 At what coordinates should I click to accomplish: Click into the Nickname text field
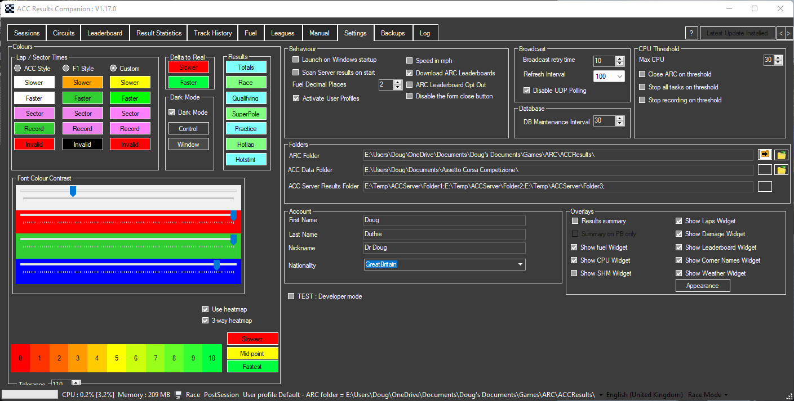(x=444, y=248)
